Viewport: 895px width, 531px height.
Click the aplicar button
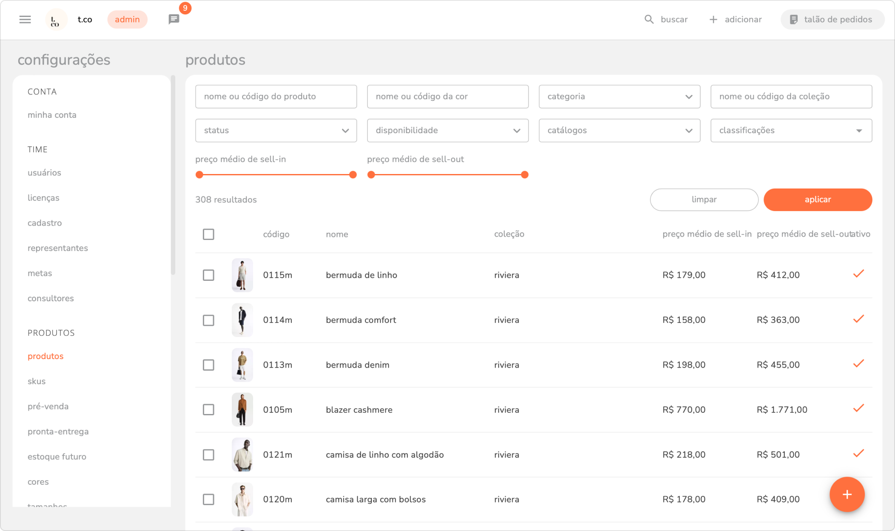pyautogui.click(x=818, y=200)
